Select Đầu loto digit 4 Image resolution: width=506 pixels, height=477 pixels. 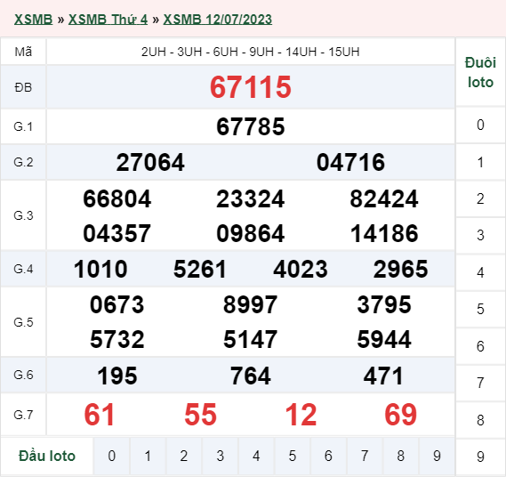tap(256, 456)
